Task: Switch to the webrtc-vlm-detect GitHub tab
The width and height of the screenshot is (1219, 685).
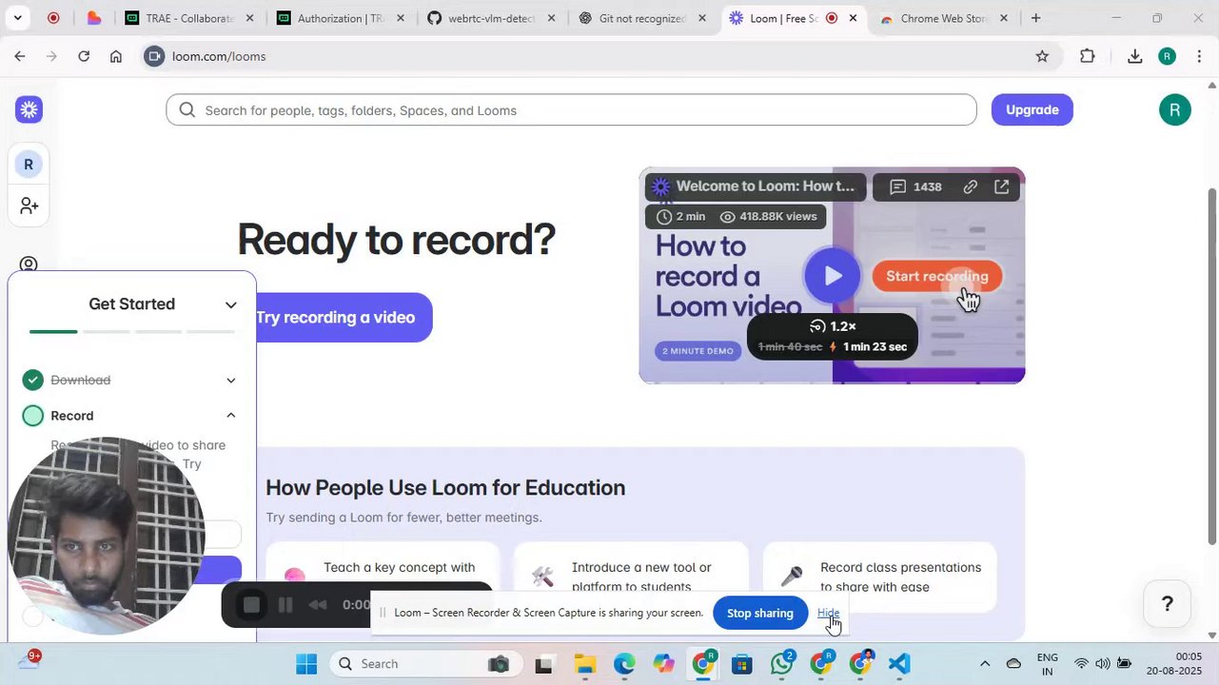Action: pyautogui.click(x=493, y=18)
